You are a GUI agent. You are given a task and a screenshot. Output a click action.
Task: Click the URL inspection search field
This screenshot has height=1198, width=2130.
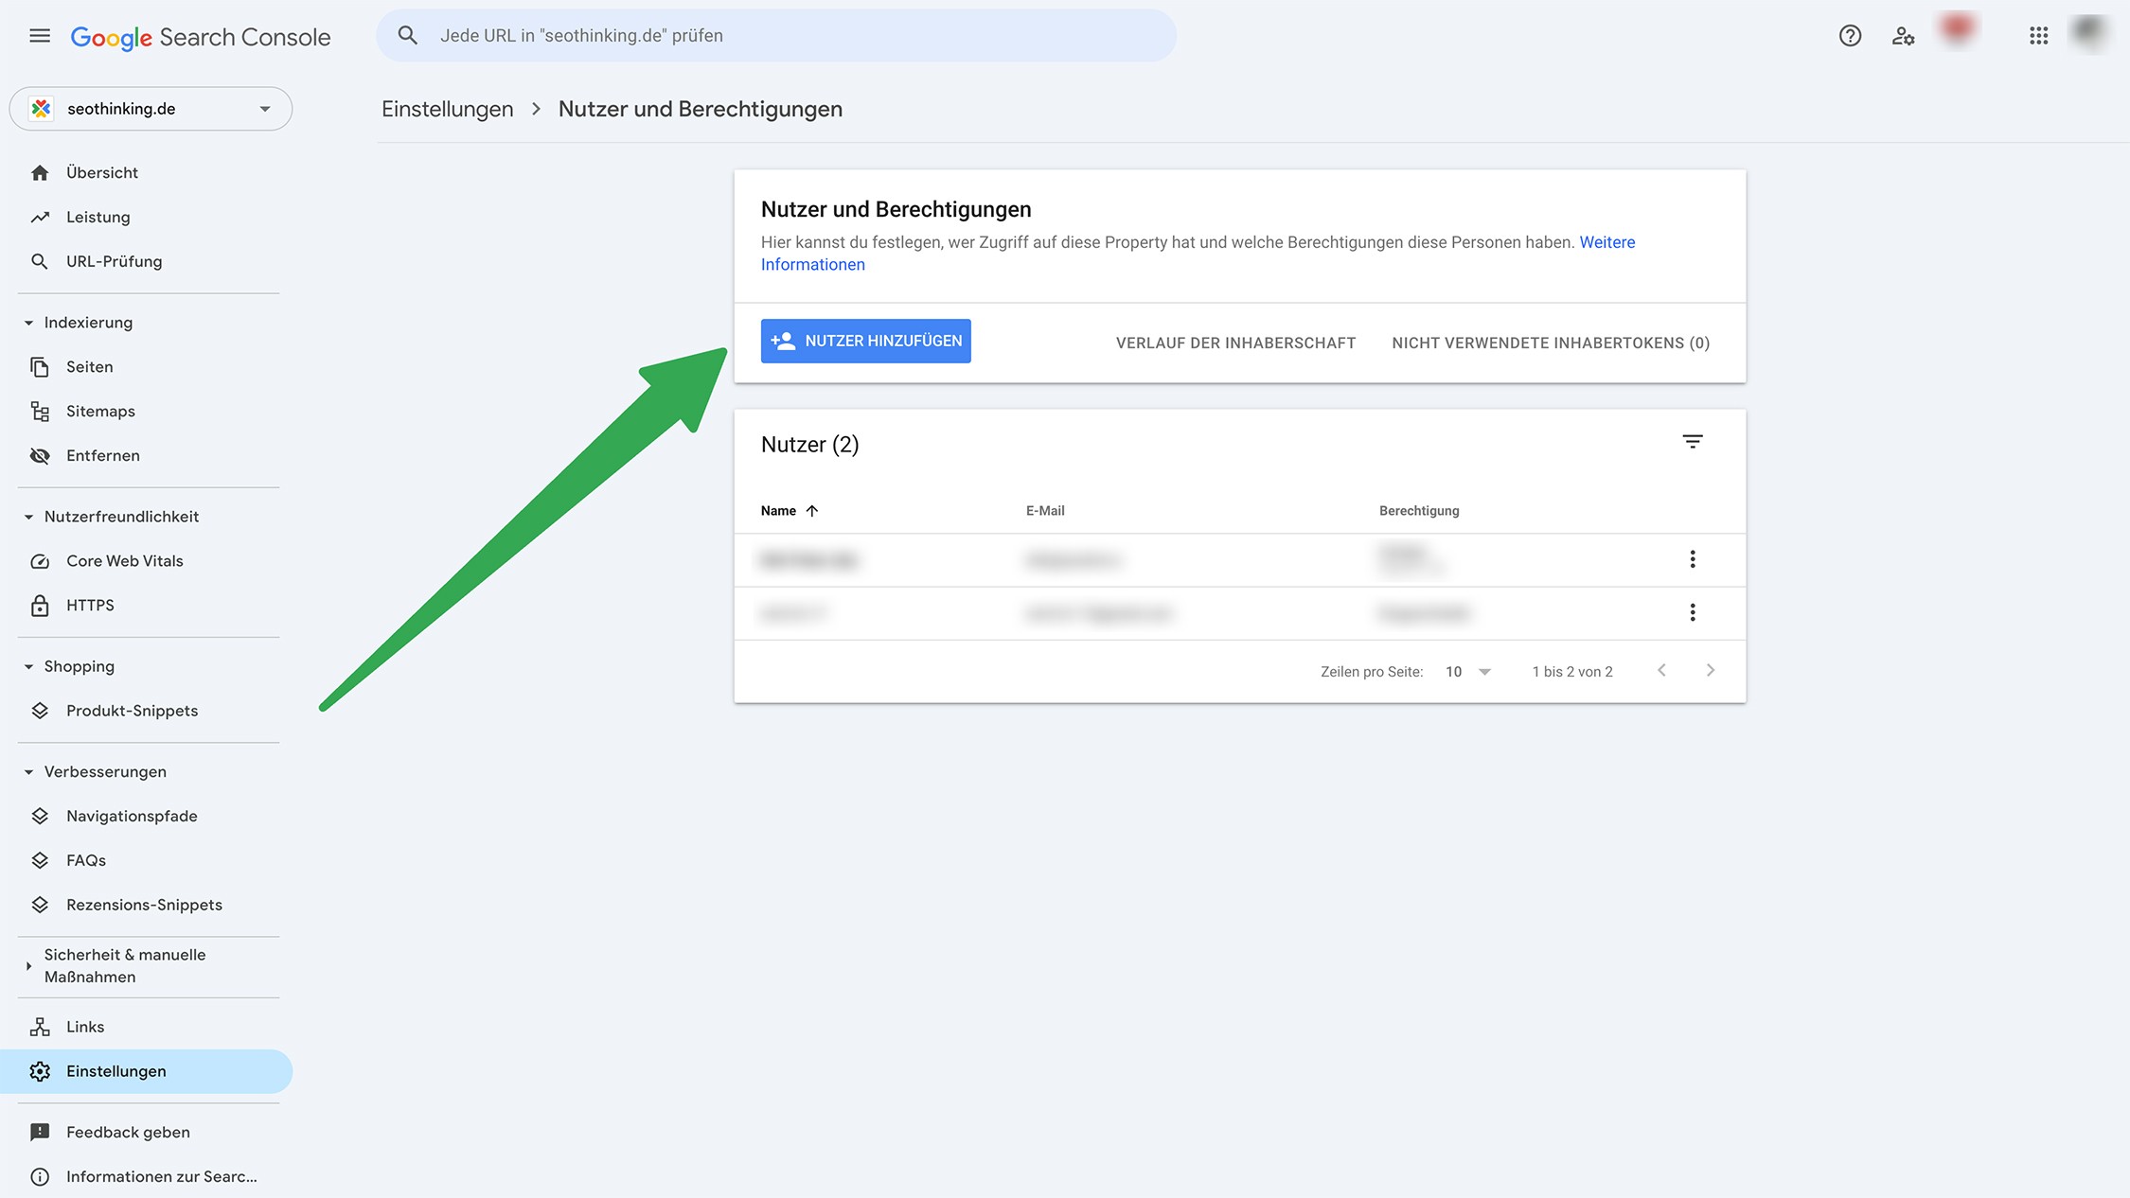point(776,36)
